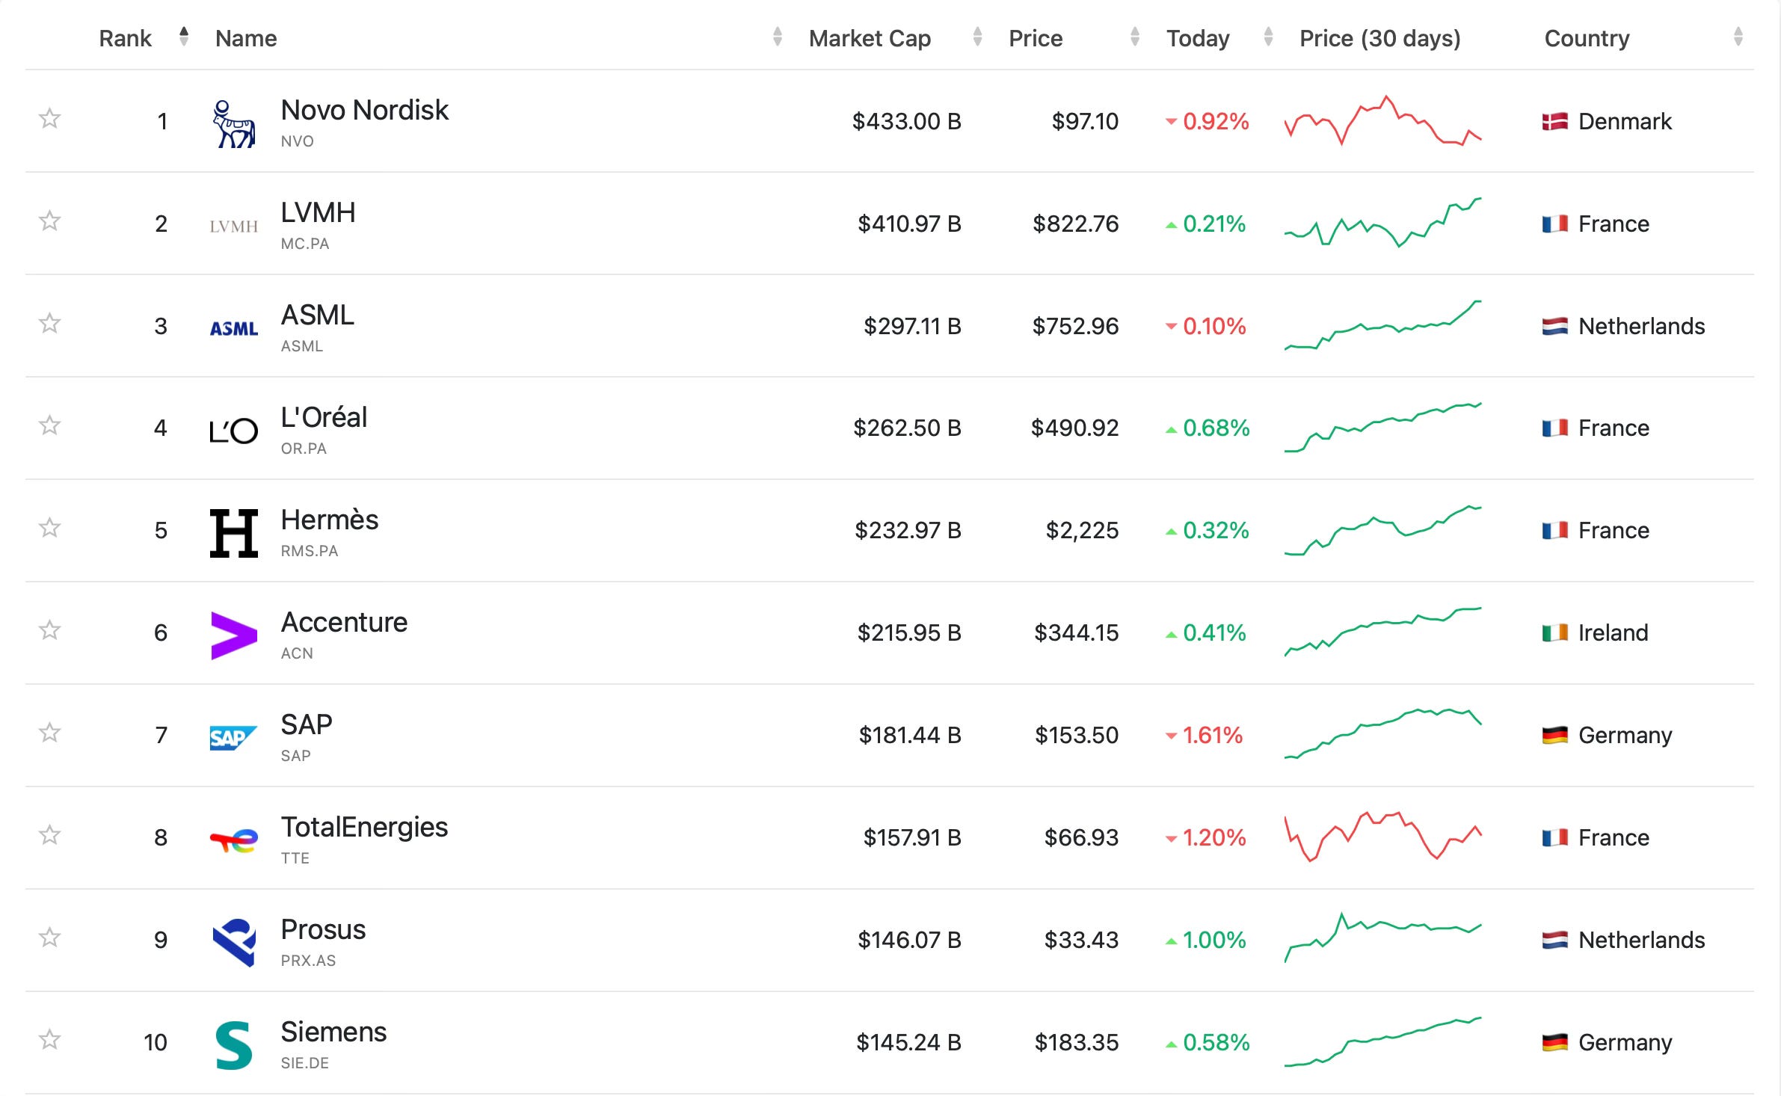1781x1096 pixels.
Task: Click the Germany flag in SAP row
Action: coord(1555,735)
